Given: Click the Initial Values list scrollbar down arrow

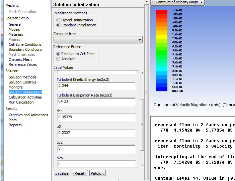Looking at the screenshot, I should [x=142, y=165].
